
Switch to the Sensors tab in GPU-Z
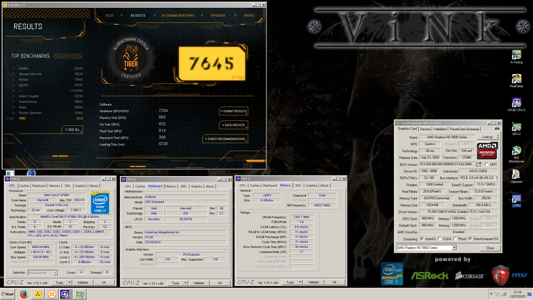pyautogui.click(x=425, y=129)
